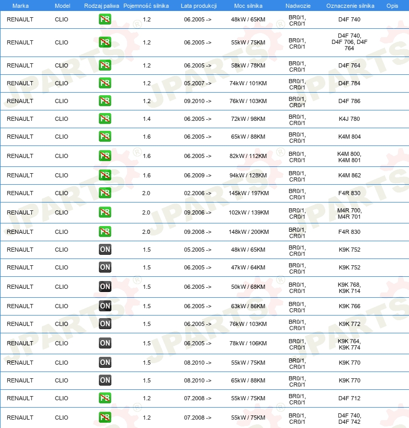This screenshot has height=428, width=409.
Task: Click the 05.2007 -> production date
Action: [198, 83]
